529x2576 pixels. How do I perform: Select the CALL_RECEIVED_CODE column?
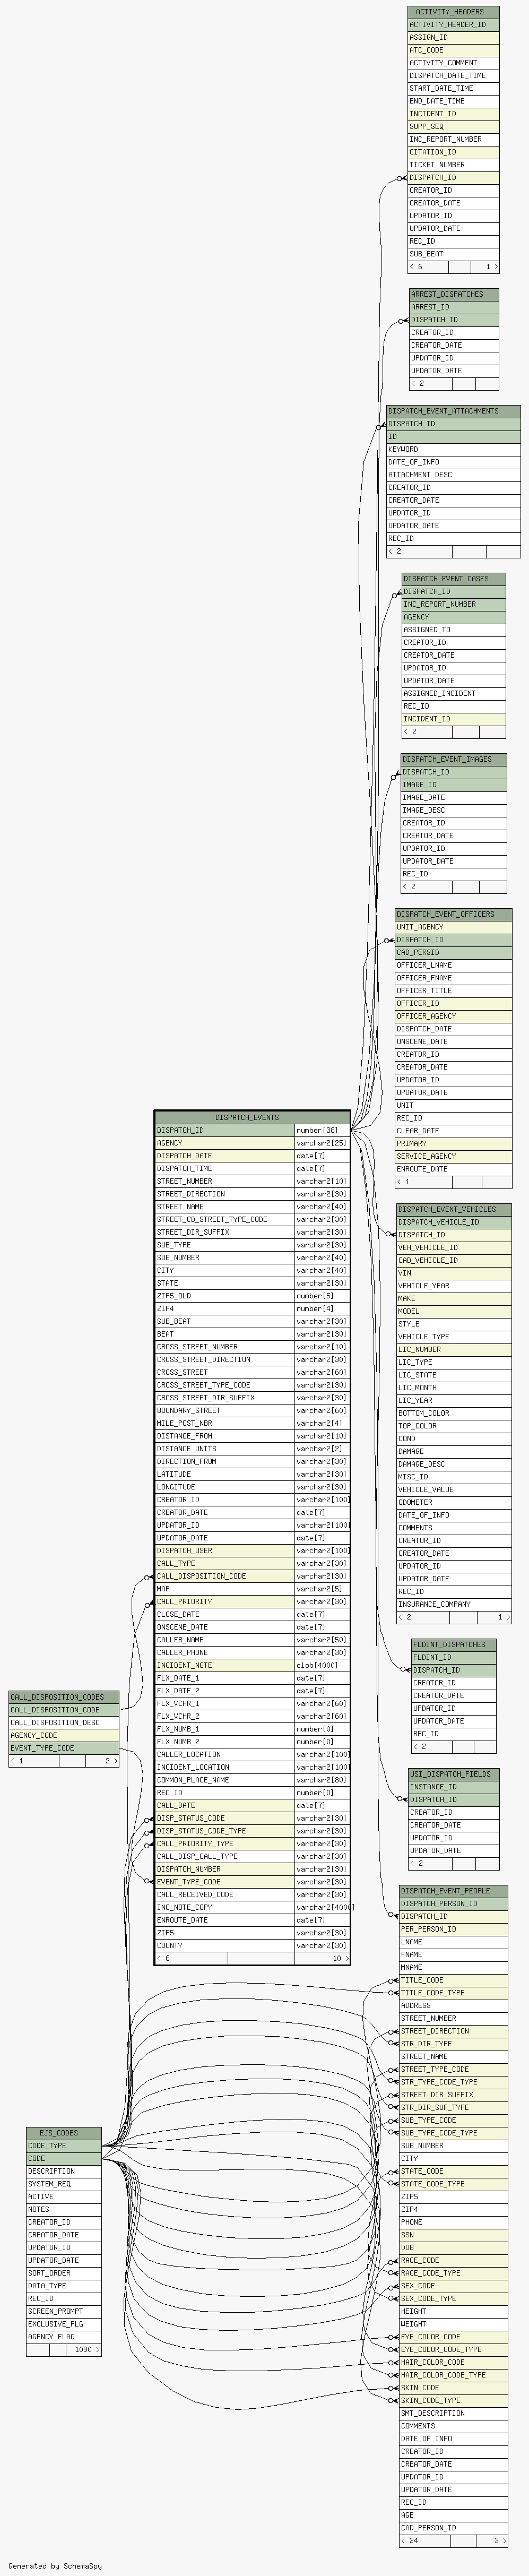(252, 1894)
